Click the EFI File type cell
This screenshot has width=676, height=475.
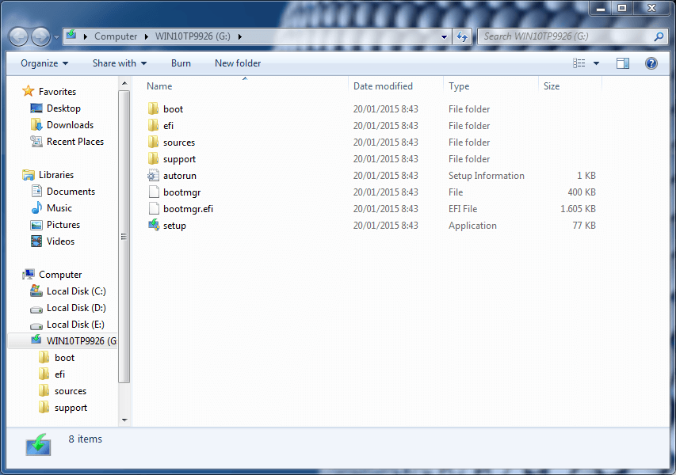coord(463,209)
